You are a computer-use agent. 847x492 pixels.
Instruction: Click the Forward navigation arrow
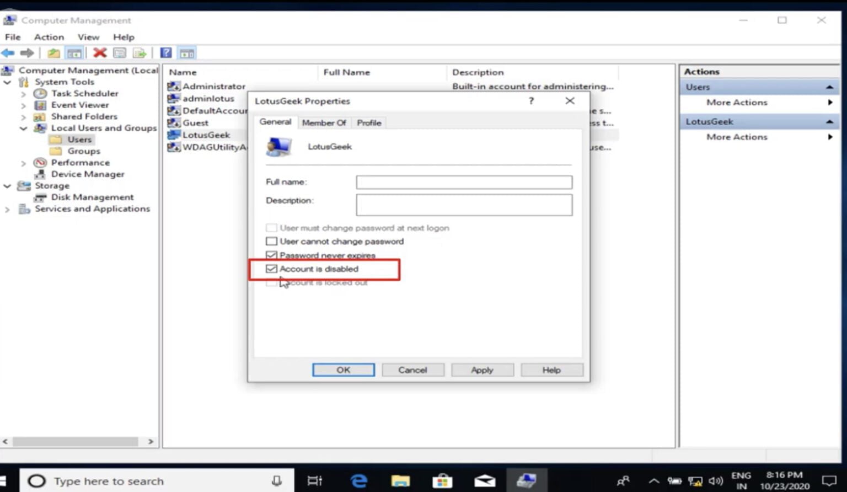click(26, 52)
